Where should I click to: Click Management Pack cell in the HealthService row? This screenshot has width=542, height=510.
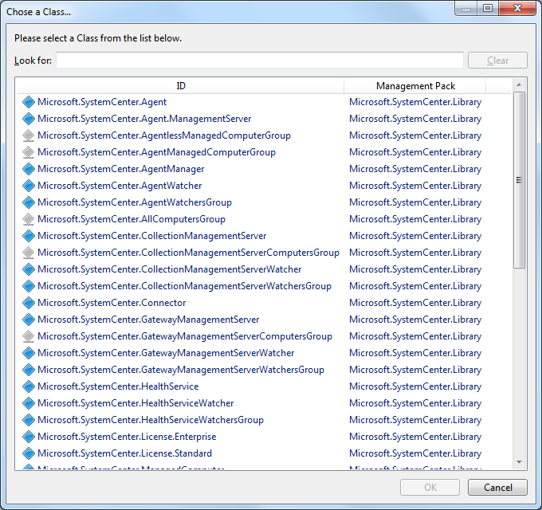point(415,386)
